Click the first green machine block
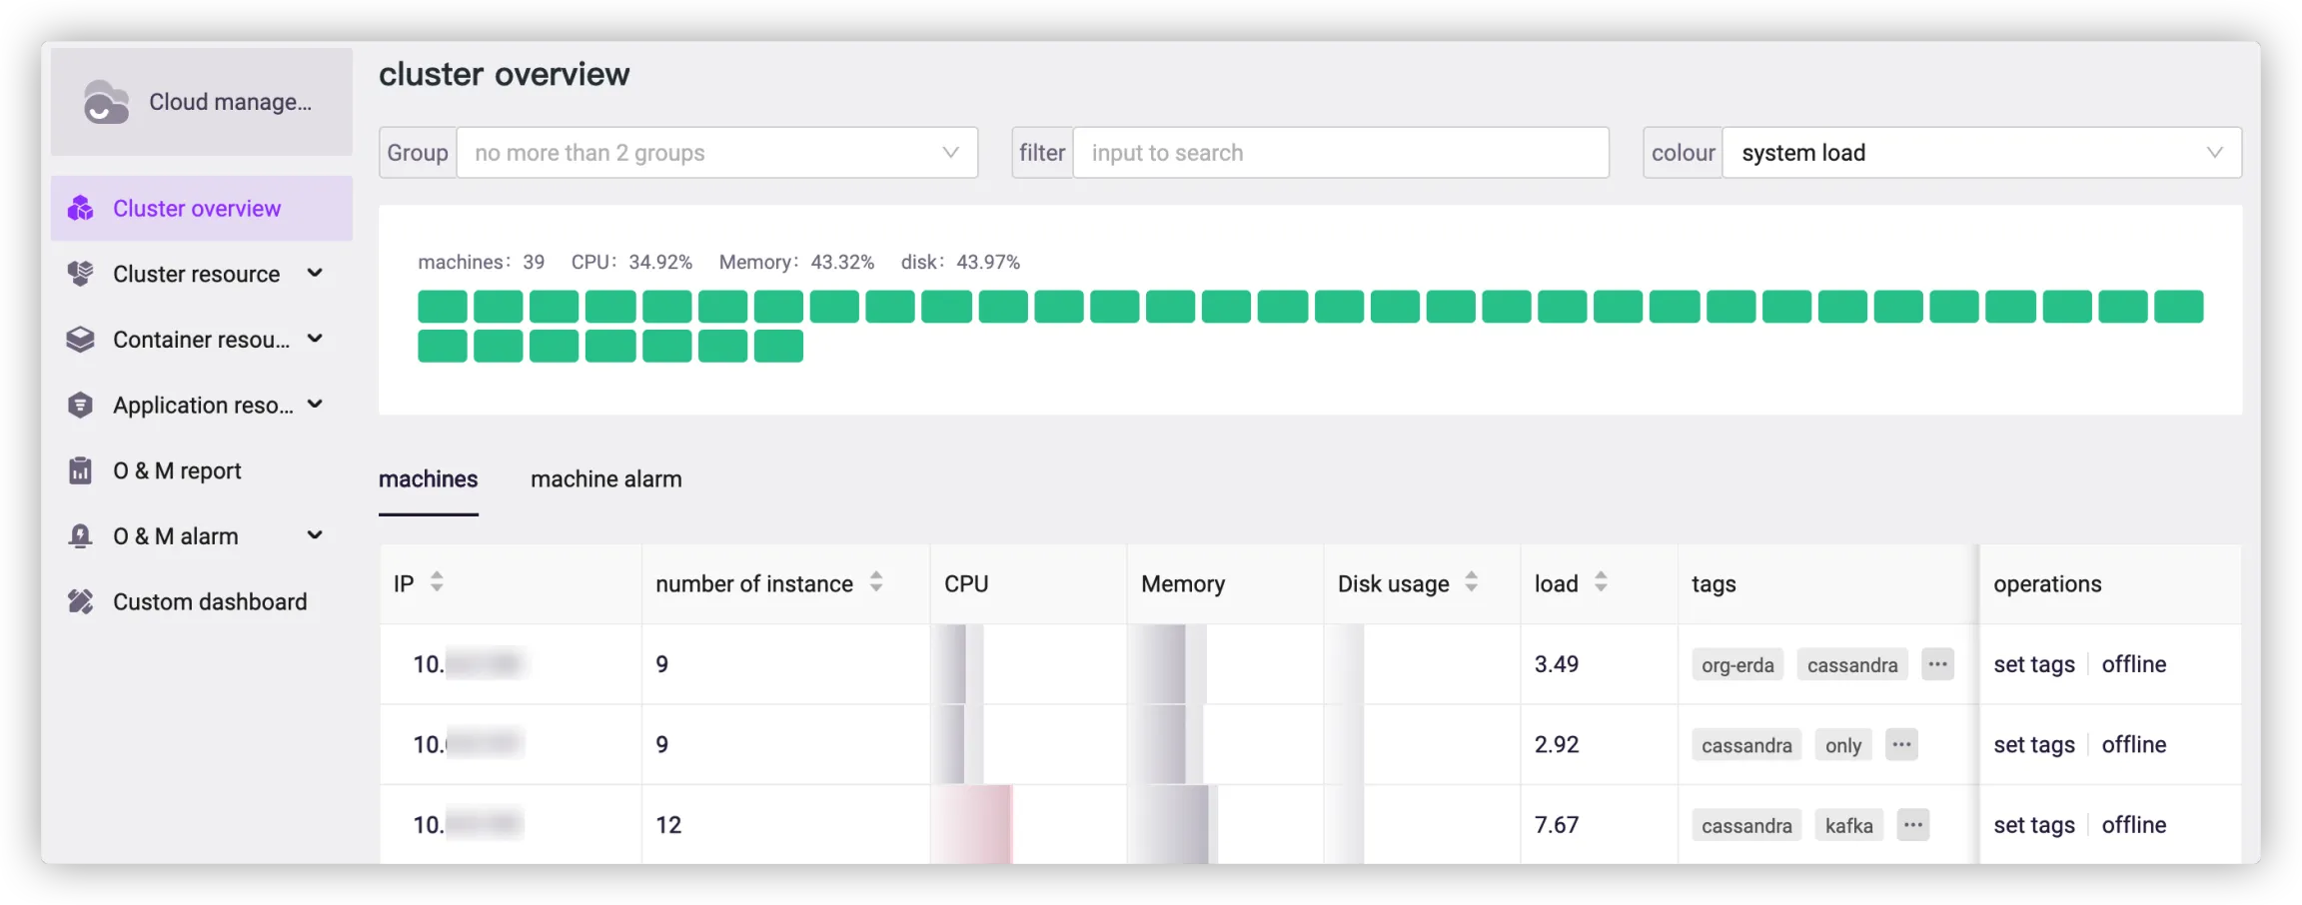This screenshot has width=2302, height=905. (443, 307)
